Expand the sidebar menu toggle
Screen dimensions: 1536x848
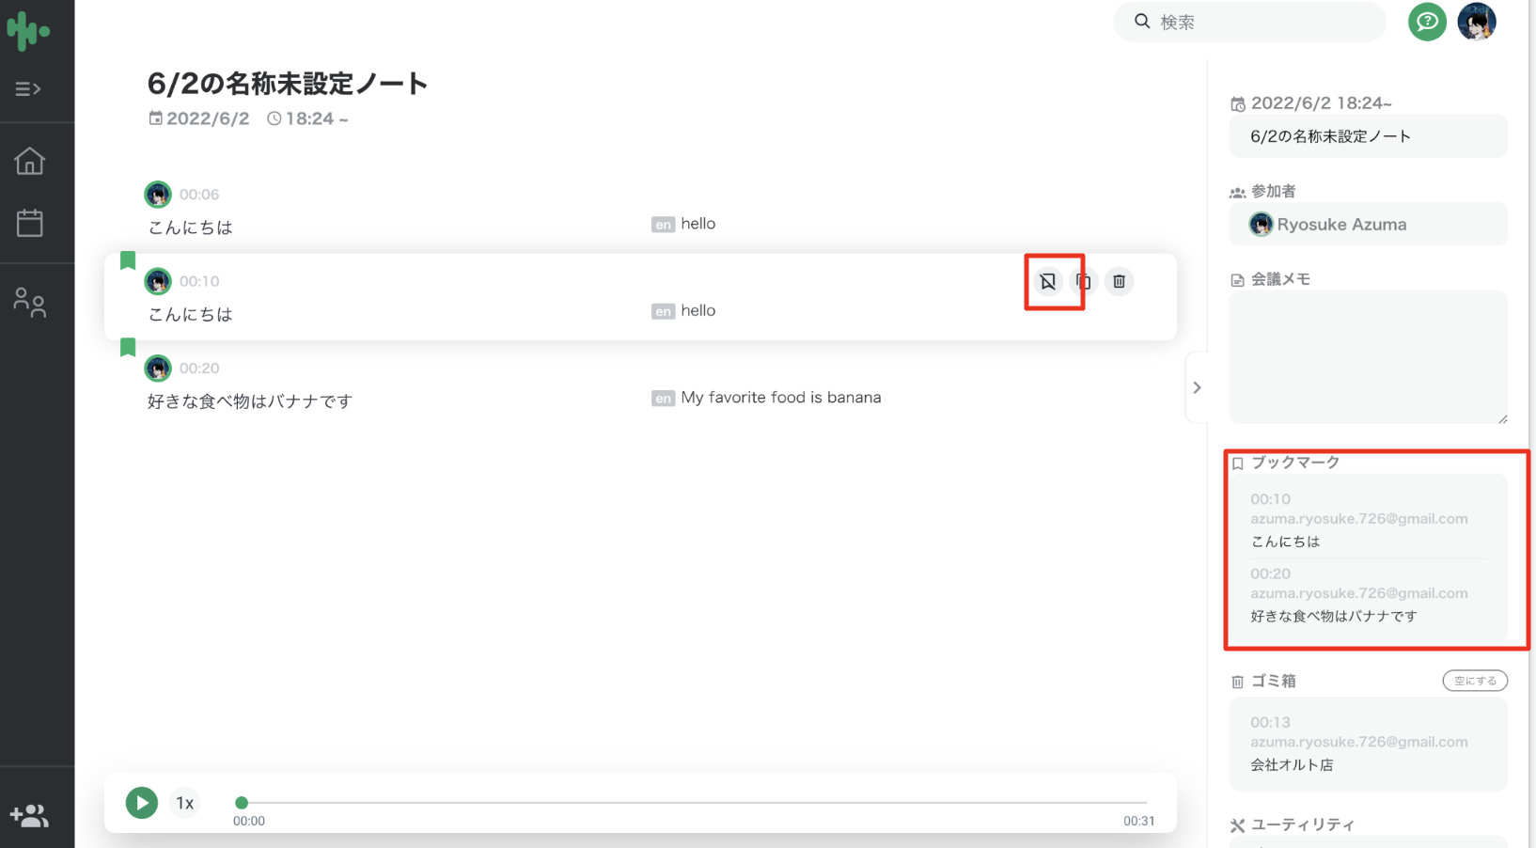28,89
